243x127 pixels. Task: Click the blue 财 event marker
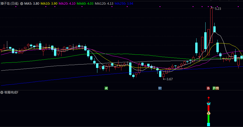(x=160, y=88)
